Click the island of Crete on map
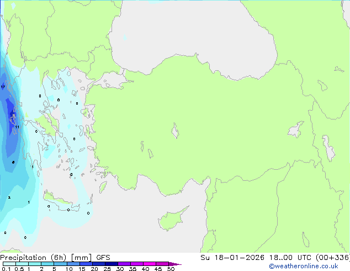Screen dimensions: 350x271 [x=61, y=202]
